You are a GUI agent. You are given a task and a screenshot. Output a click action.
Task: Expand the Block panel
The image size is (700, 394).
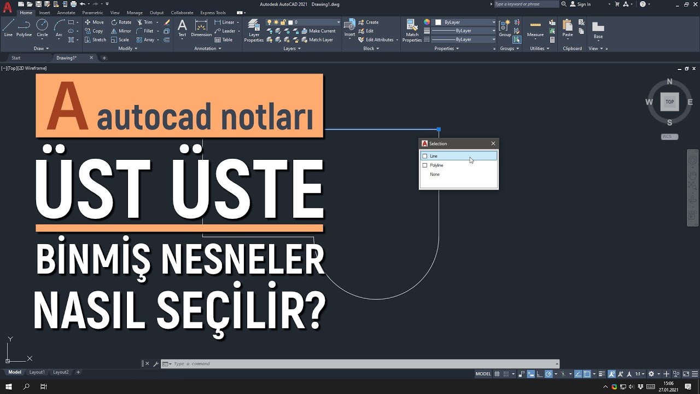[371, 48]
